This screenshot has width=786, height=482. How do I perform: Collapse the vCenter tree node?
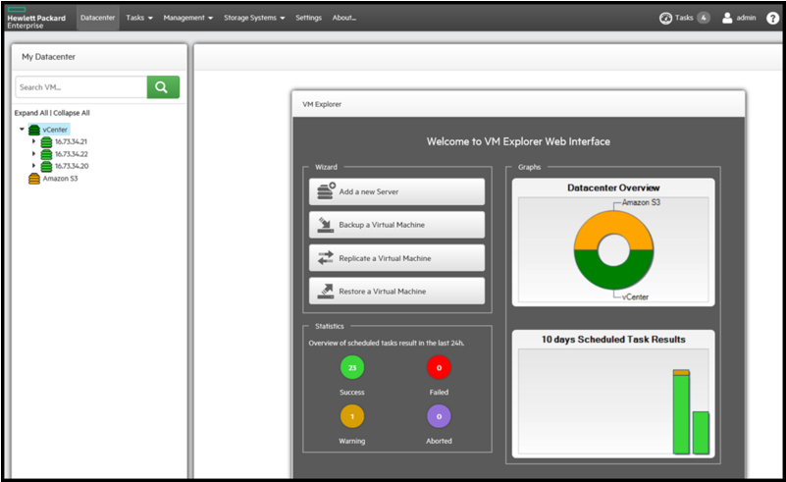(x=22, y=130)
